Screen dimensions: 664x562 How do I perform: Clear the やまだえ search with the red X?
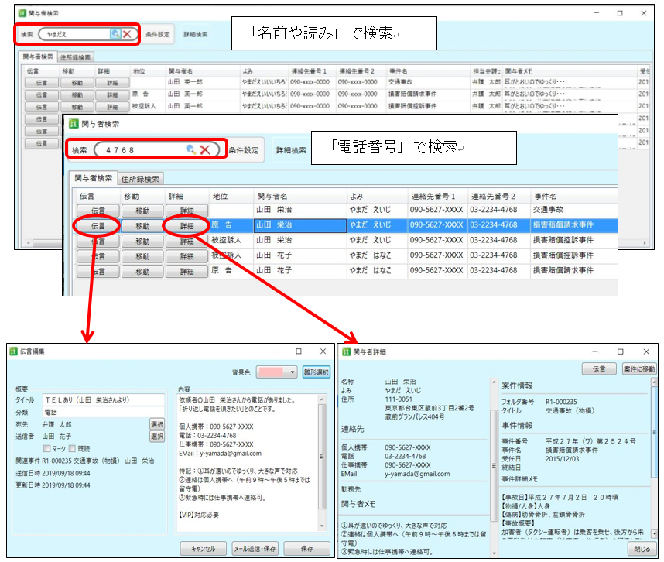tap(127, 34)
